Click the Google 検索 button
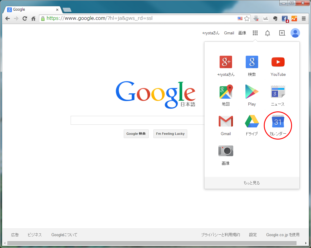Viewport: 311px width, 248px height. (x=136, y=134)
